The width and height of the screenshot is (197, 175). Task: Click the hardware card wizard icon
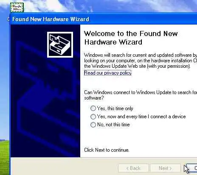pos(60,44)
